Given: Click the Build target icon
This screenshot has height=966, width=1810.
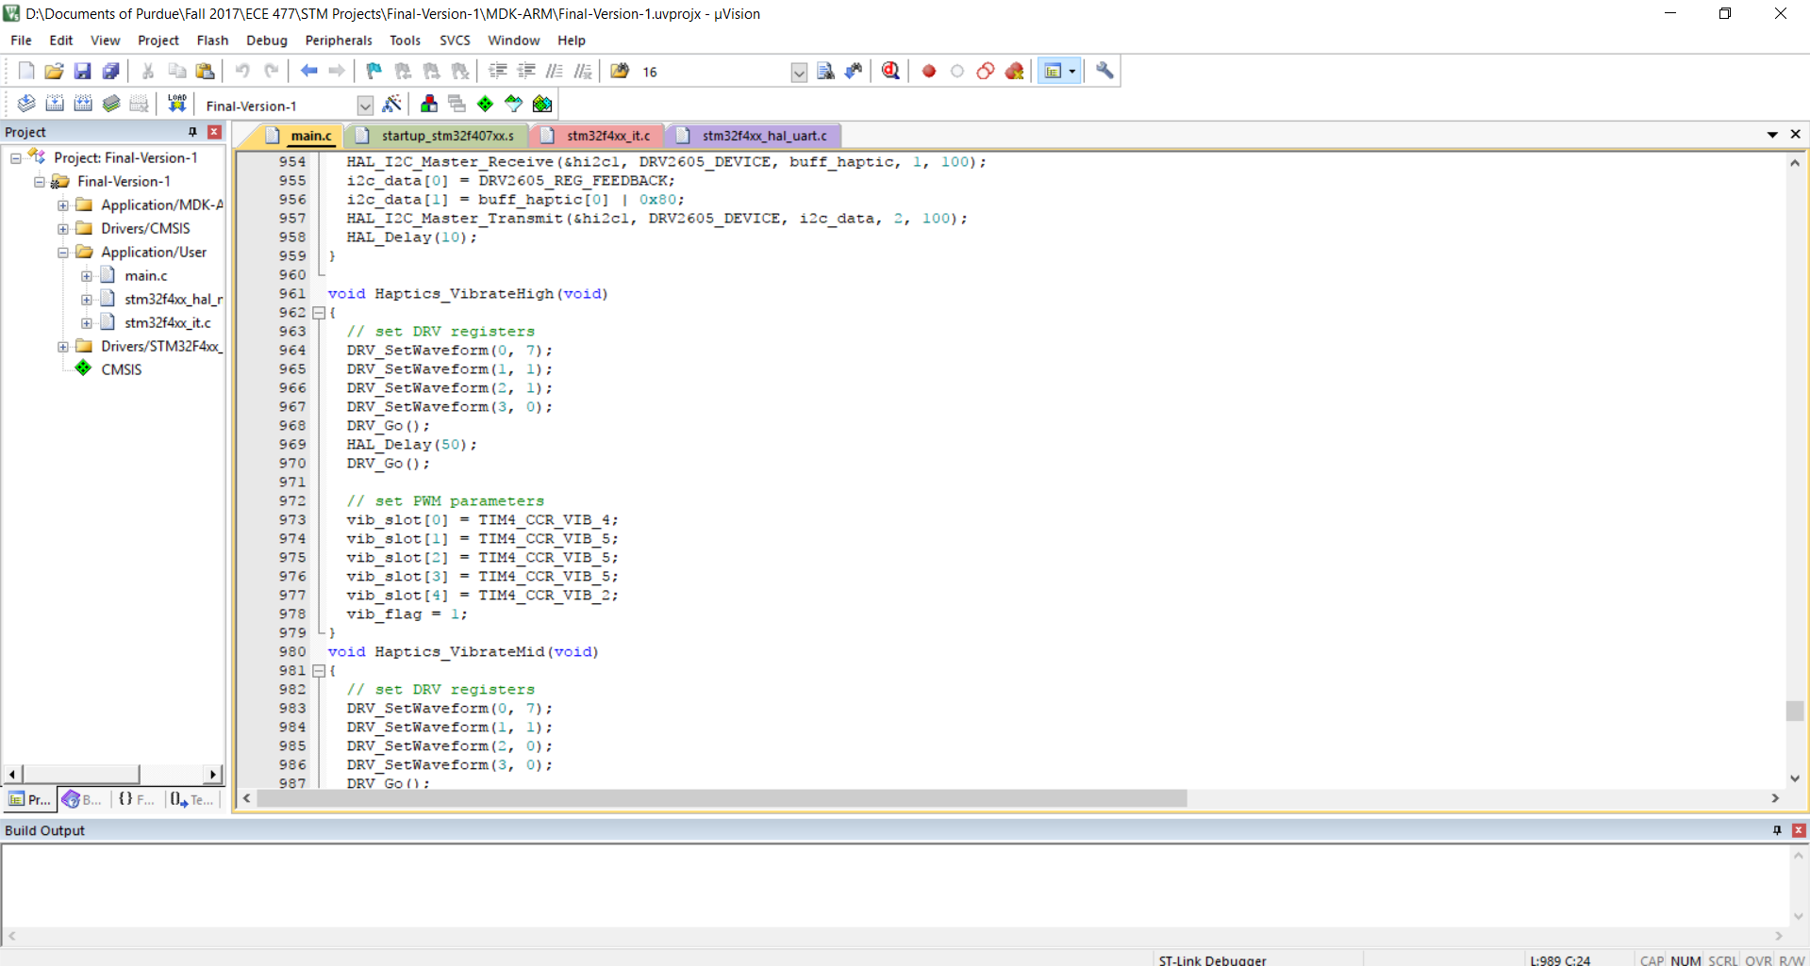Looking at the screenshot, I should coord(55,104).
